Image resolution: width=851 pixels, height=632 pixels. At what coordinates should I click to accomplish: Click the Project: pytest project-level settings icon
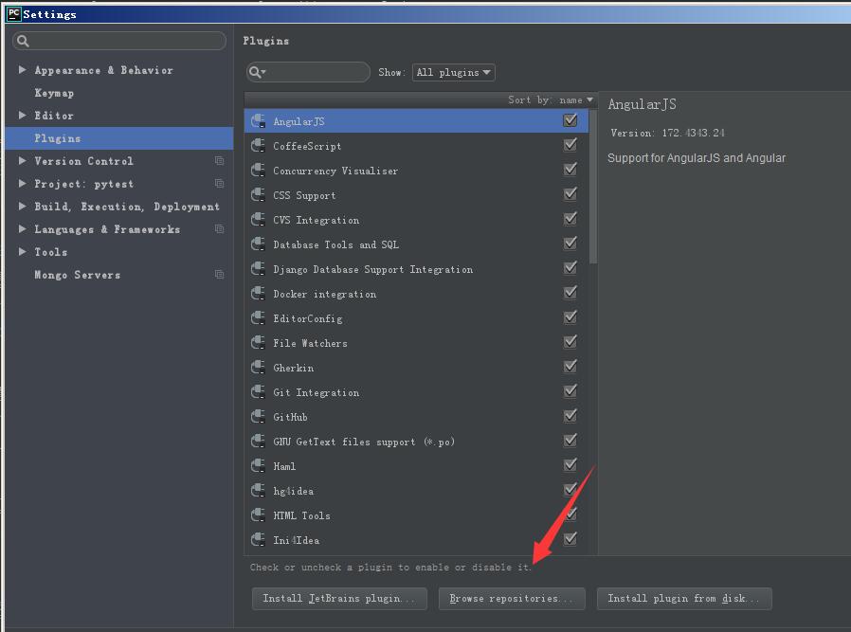point(219,184)
